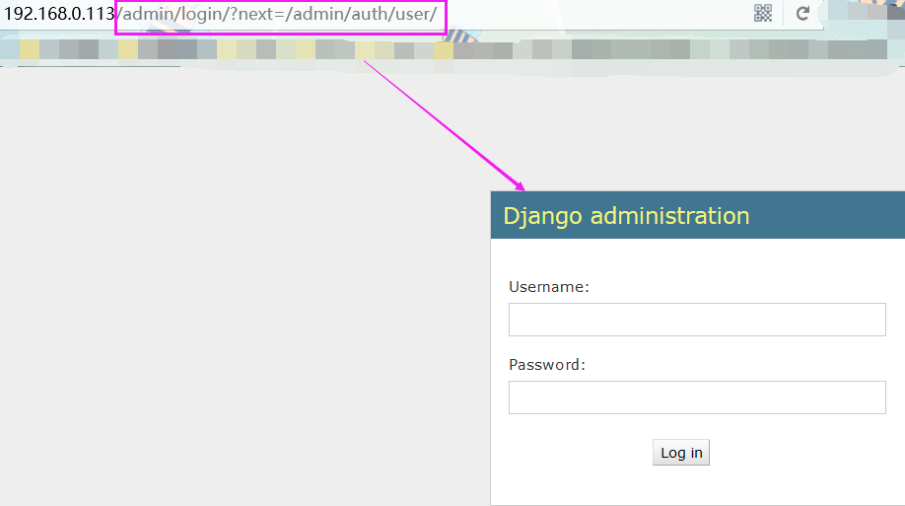Focus the Password input field
This screenshot has width=905, height=506.
click(x=697, y=398)
